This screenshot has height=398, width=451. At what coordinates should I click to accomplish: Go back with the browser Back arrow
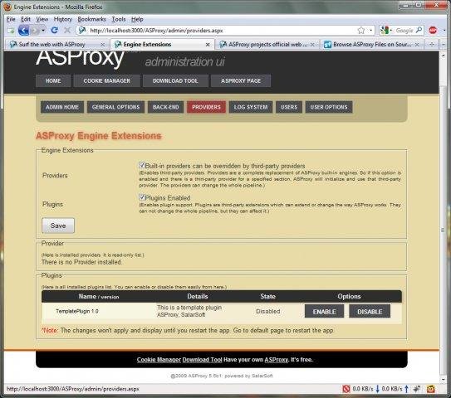click(23, 30)
